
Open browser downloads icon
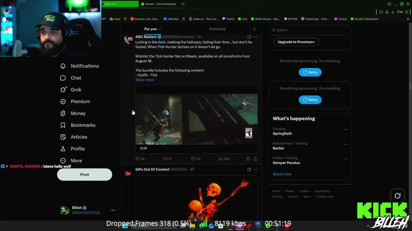[393, 12]
